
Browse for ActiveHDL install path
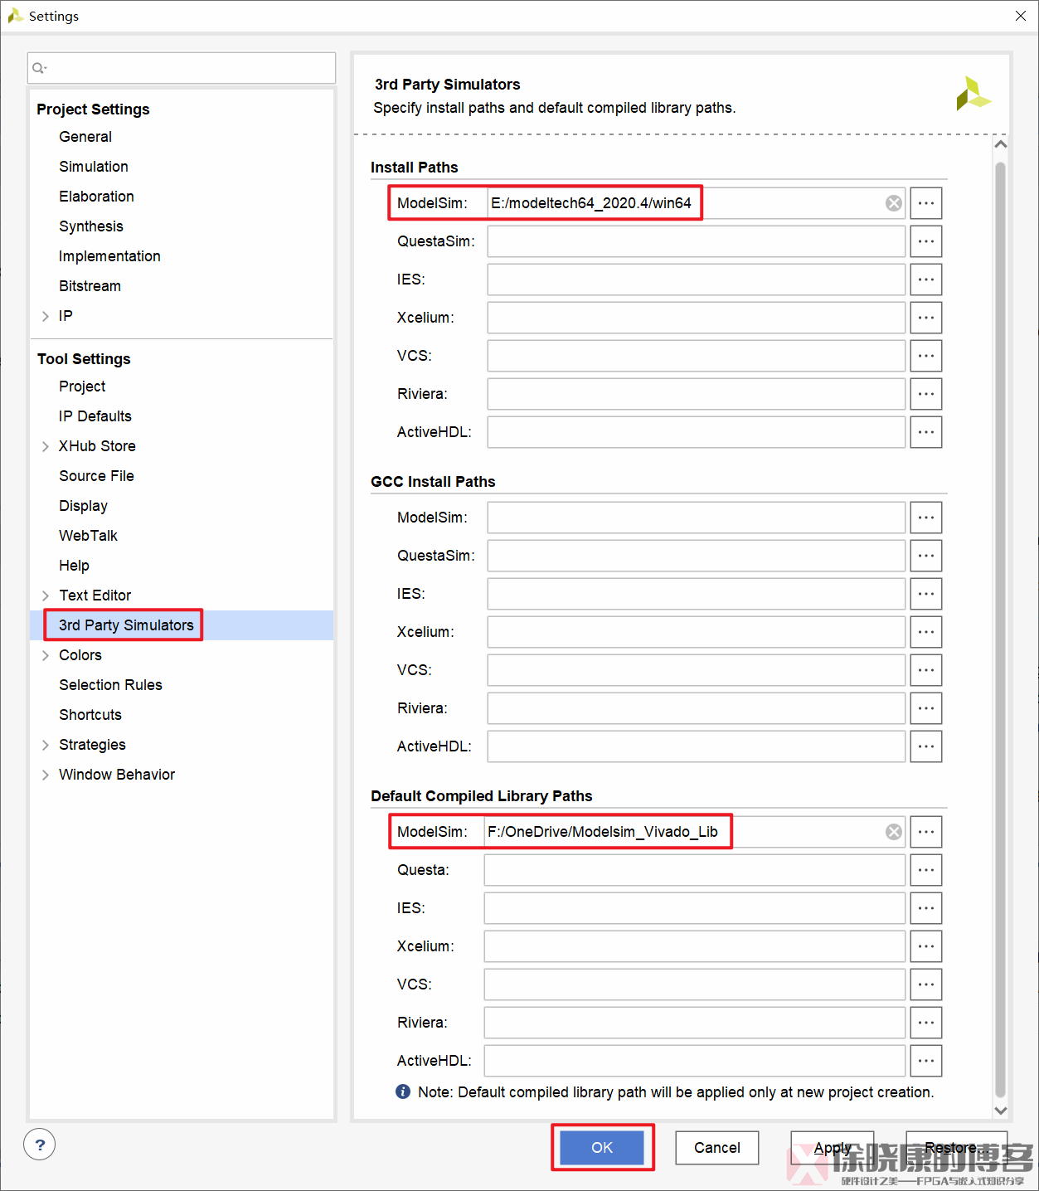coord(926,432)
